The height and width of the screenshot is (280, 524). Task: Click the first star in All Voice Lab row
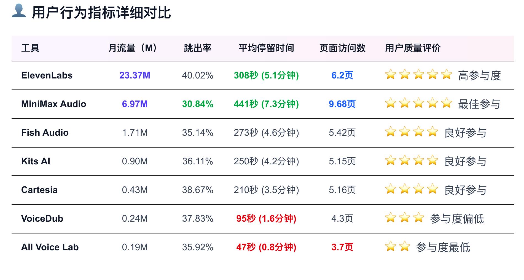click(x=391, y=246)
